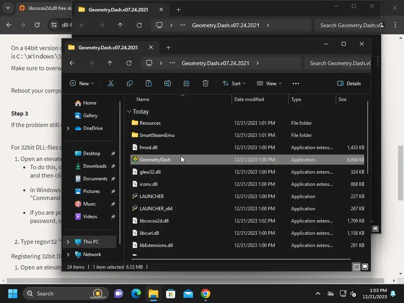This screenshot has height=303, width=404.
Task: Select the LAUNCHER_x64 application
Action: click(x=247, y=209)
